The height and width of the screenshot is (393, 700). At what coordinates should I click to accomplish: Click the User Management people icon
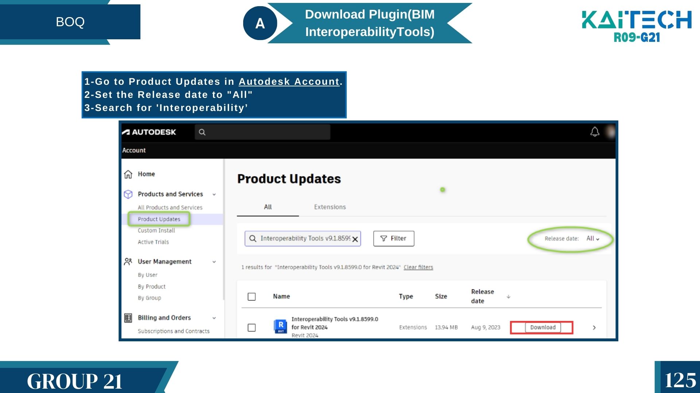pyautogui.click(x=128, y=262)
